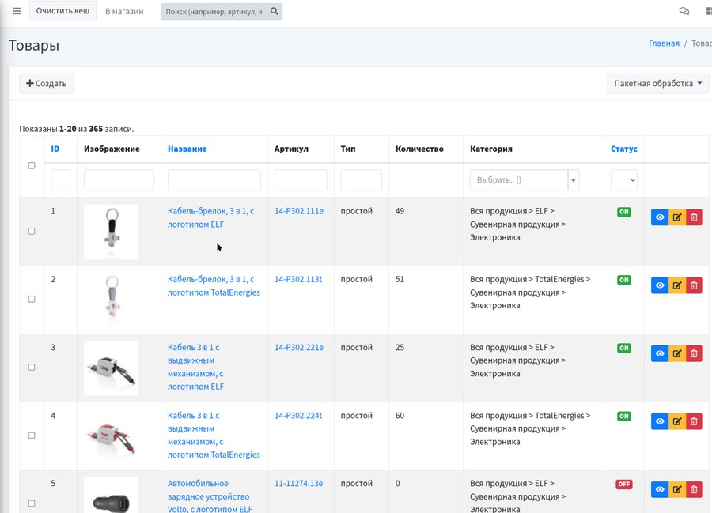This screenshot has width=712, height=513.
Task: Check the checkbox for product ID 2
Action: [32, 300]
